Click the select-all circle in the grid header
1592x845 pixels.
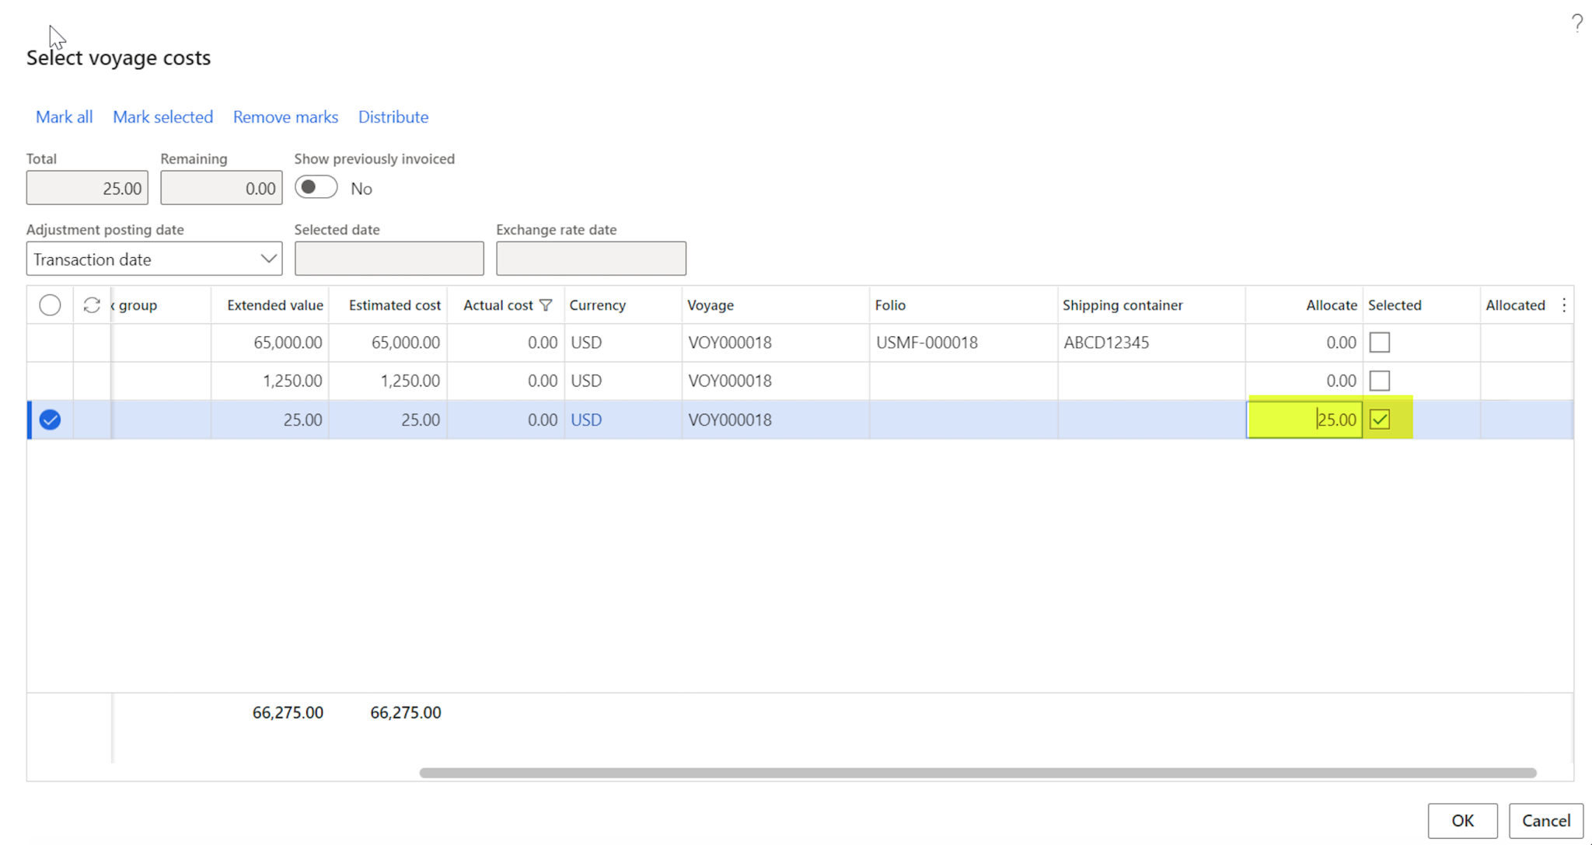coord(50,304)
